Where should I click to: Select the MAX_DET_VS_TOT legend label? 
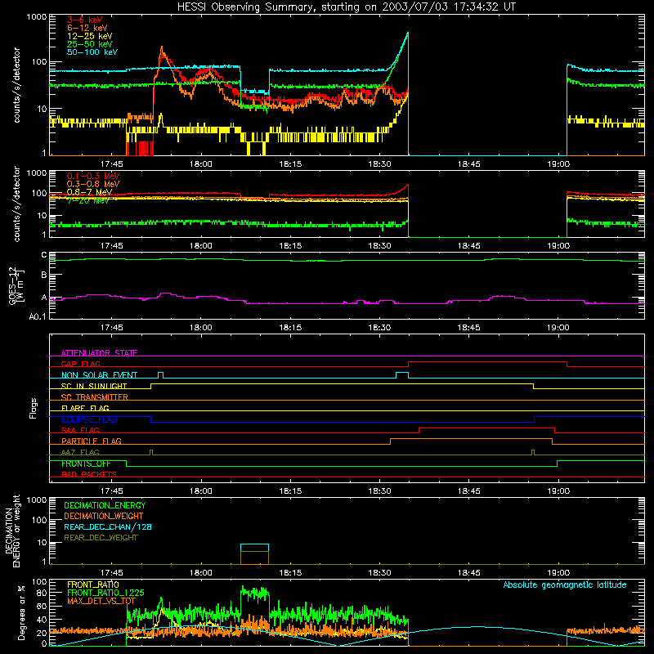[x=101, y=601]
